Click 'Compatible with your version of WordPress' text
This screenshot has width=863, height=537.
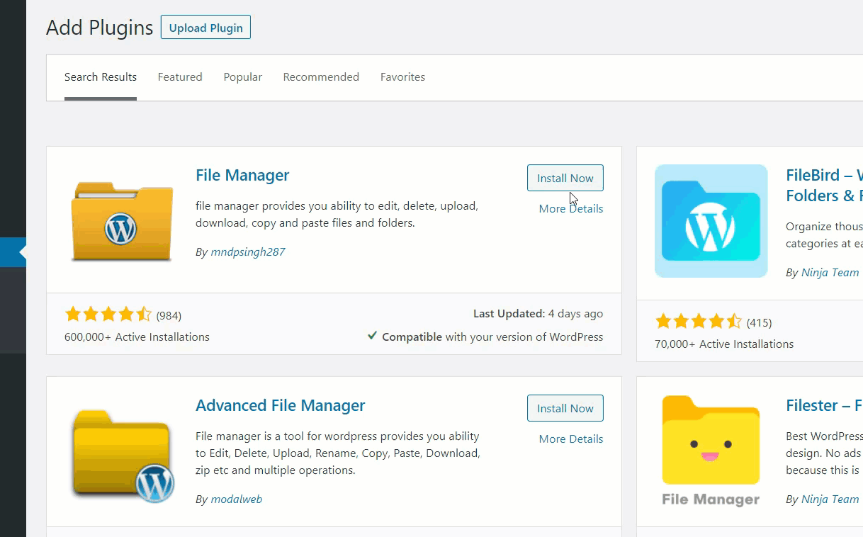(492, 337)
